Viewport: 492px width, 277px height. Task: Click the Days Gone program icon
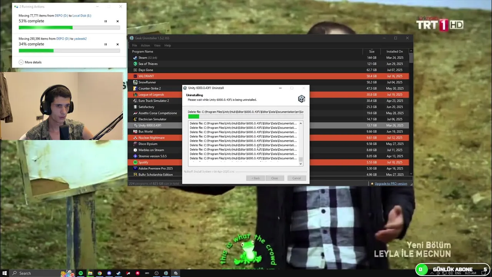pyautogui.click(x=135, y=70)
